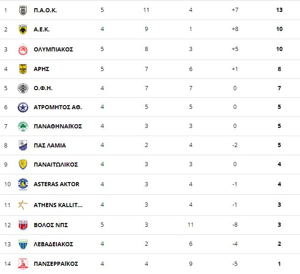Open the truncated ATHENS KALLIT... team name
Screen dimensions: 300x274
coord(58,205)
